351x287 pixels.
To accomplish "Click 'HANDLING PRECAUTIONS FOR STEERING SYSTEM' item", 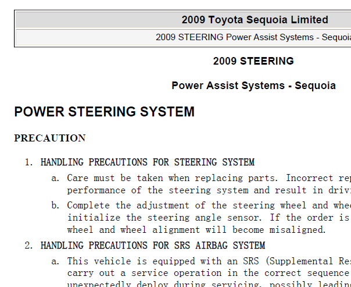I will [148, 162].
